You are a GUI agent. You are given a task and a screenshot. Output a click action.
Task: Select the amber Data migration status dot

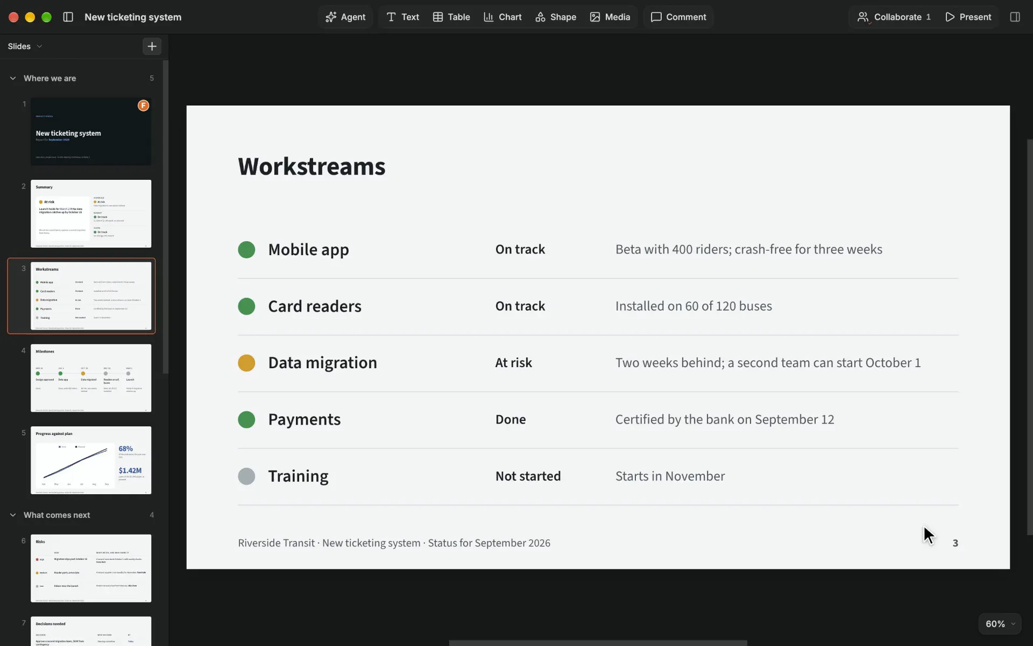[x=246, y=363]
